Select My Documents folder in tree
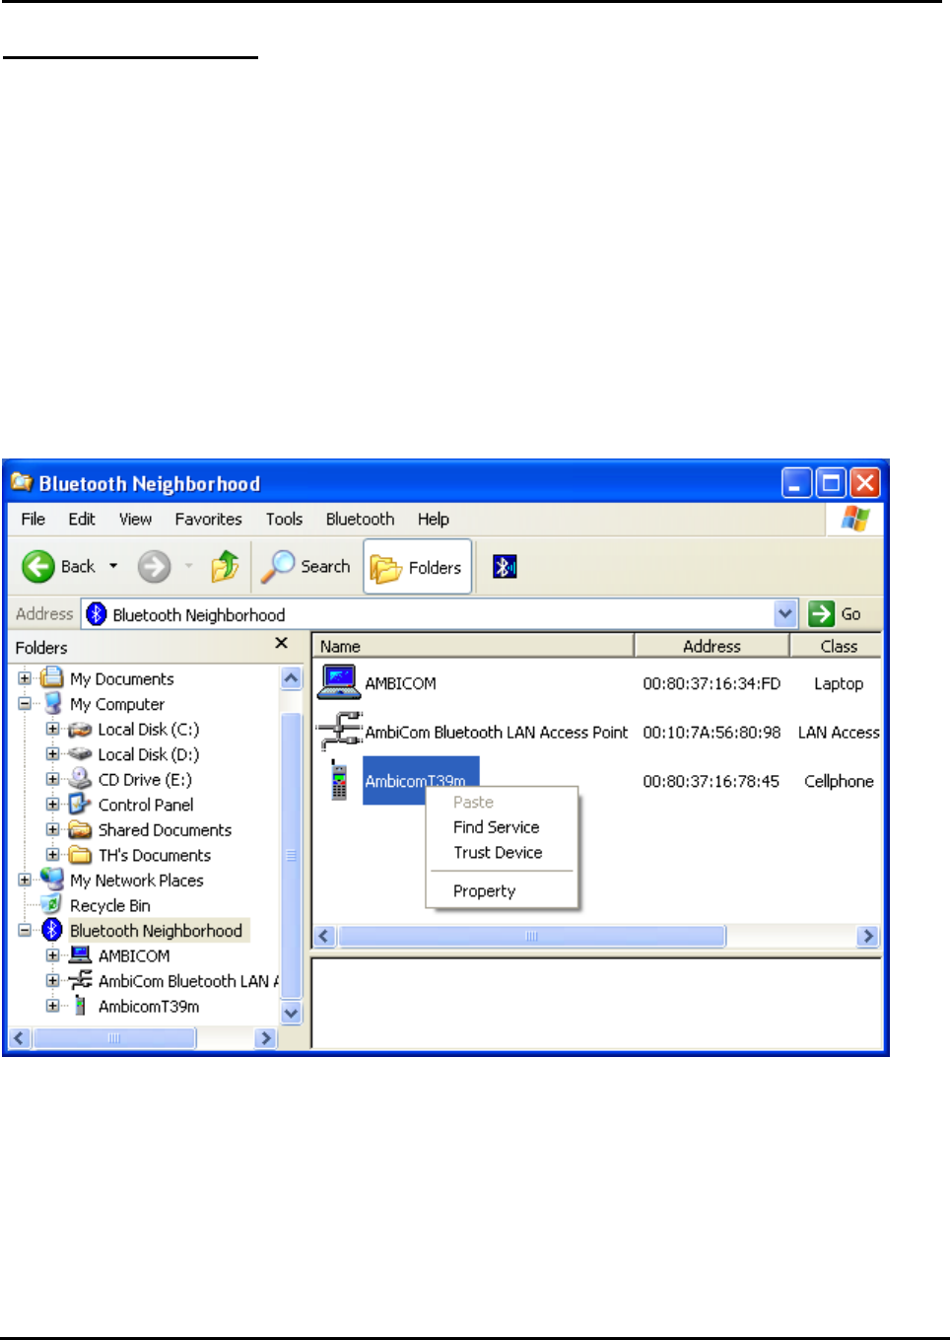The image size is (950, 1340). [x=121, y=678]
